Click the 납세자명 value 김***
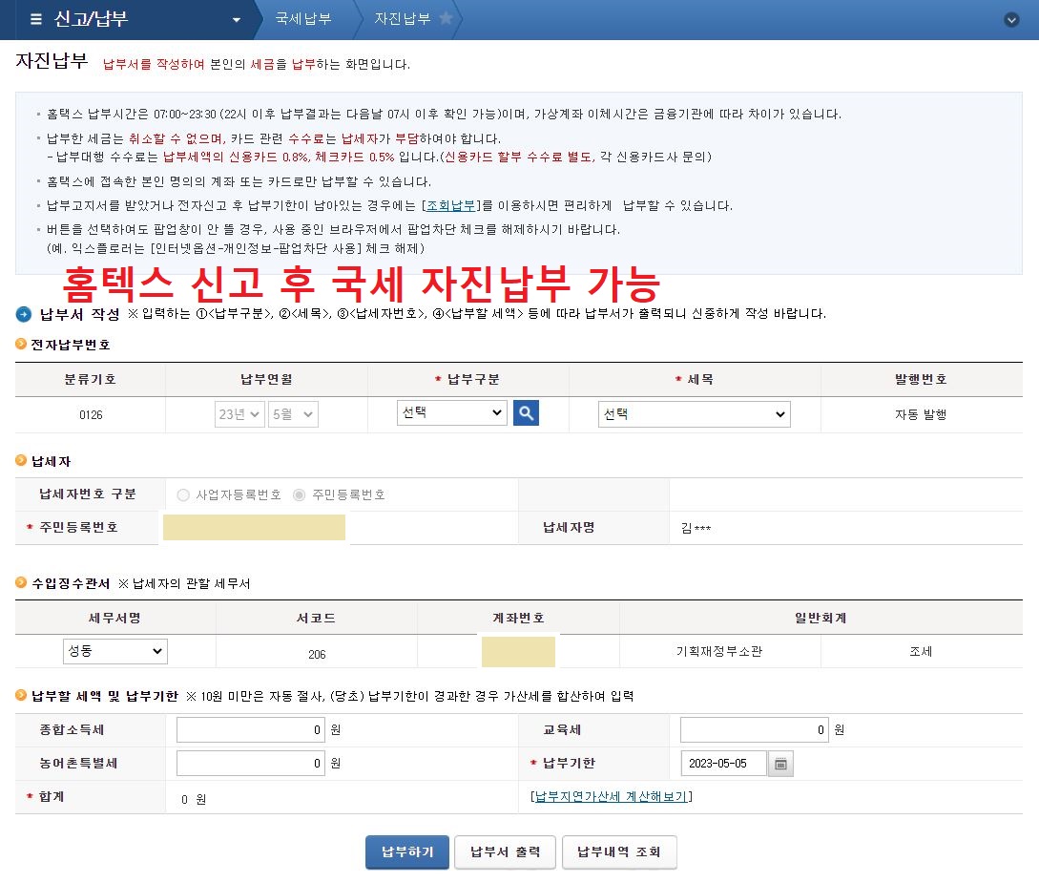This screenshot has width=1039, height=883. tap(696, 528)
